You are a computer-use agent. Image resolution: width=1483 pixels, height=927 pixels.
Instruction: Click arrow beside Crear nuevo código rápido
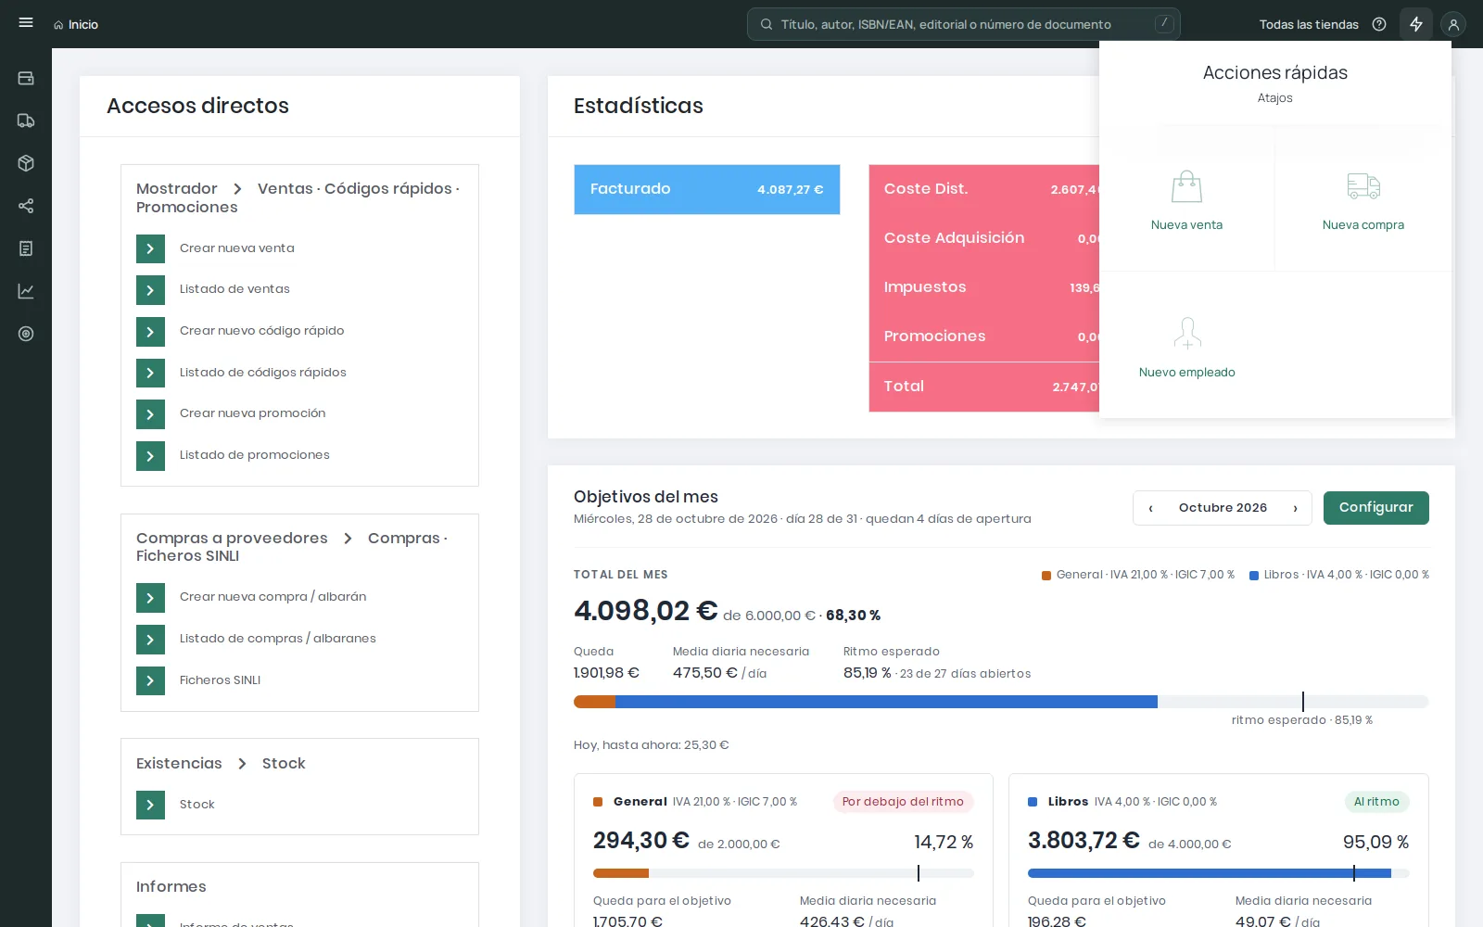tap(150, 331)
